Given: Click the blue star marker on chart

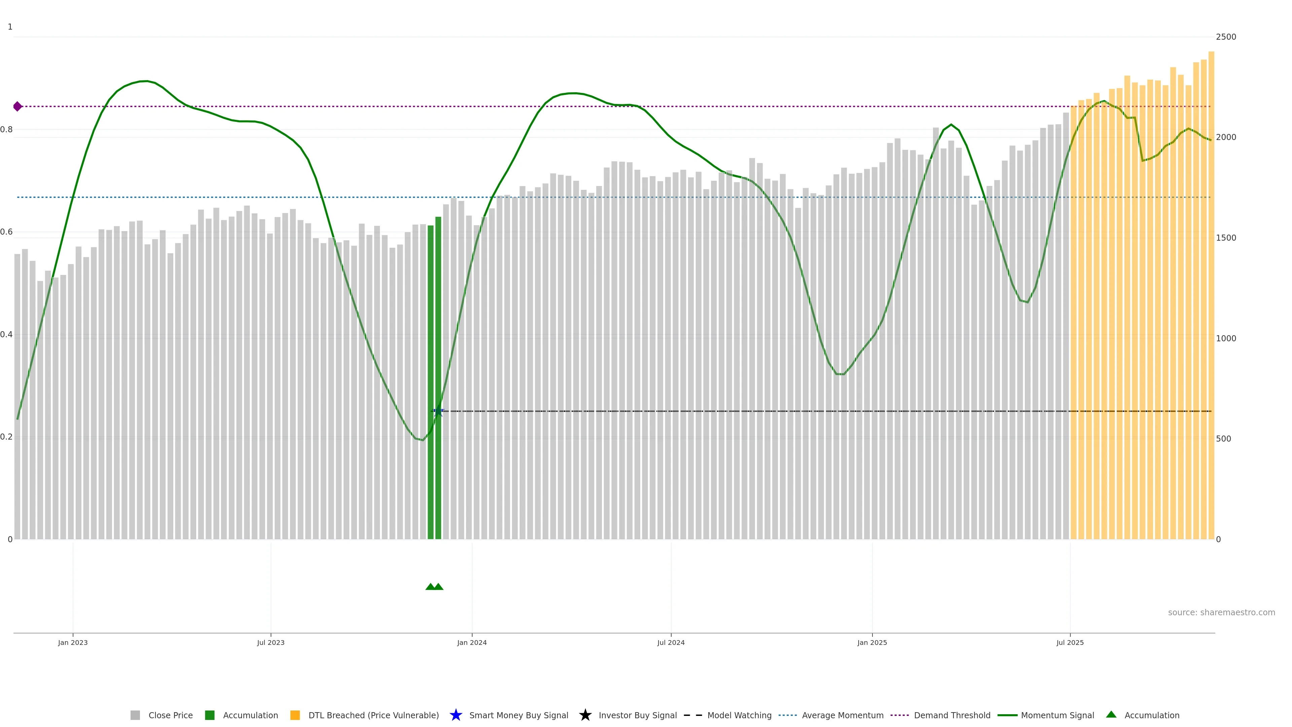Looking at the screenshot, I should [438, 411].
